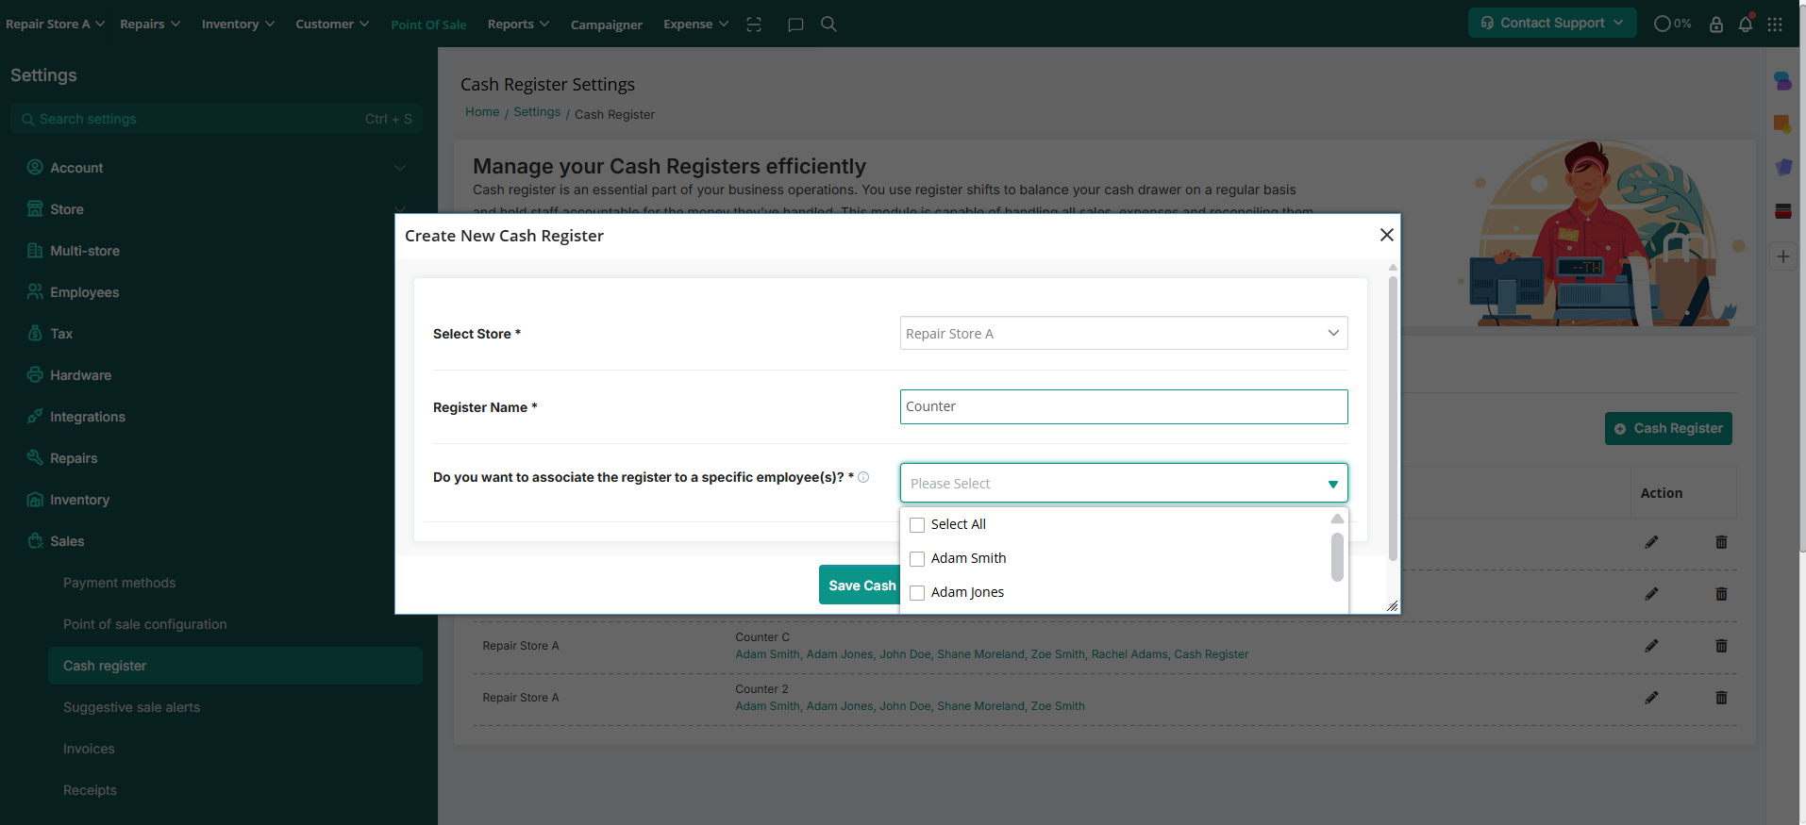This screenshot has width=1806, height=825.
Task: Click the Register Name input field
Action: pos(1123,407)
